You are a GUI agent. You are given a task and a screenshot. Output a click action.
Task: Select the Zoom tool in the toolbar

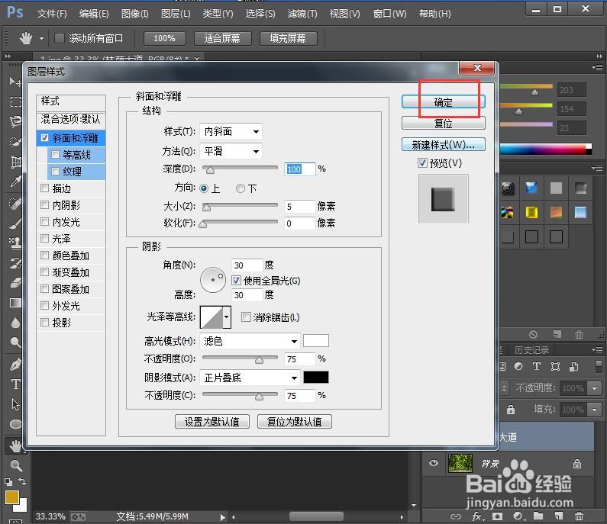pyautogui.click(x=15, y=465)
